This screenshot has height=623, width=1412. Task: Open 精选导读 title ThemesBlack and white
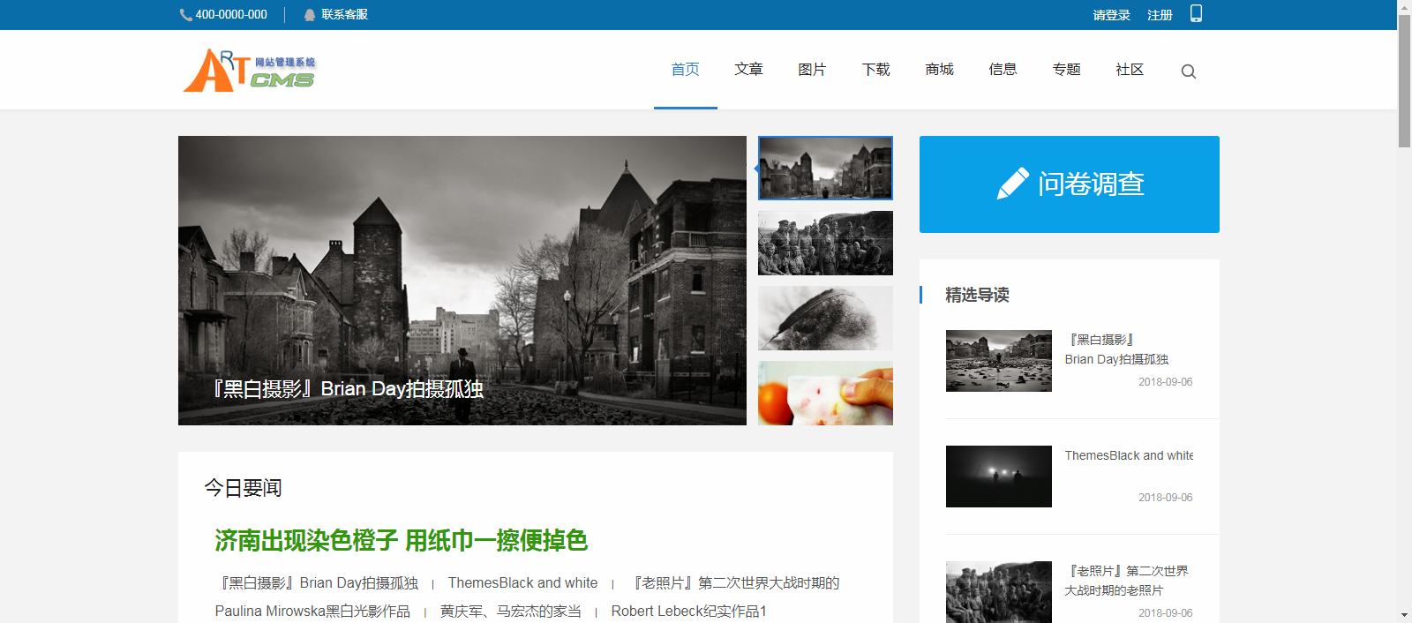1129,455
